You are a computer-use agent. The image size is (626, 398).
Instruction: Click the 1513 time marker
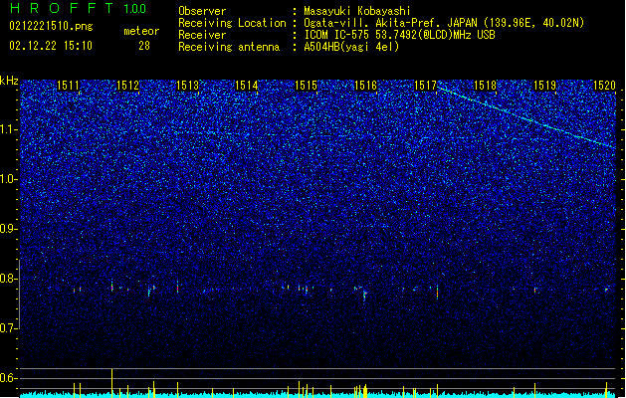187,86
